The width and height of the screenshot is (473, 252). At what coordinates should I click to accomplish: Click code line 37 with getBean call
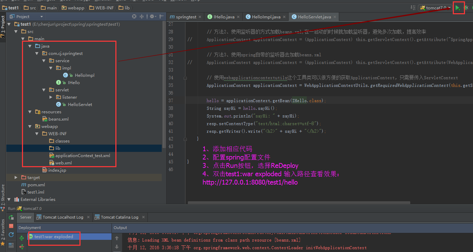(266, 101)
